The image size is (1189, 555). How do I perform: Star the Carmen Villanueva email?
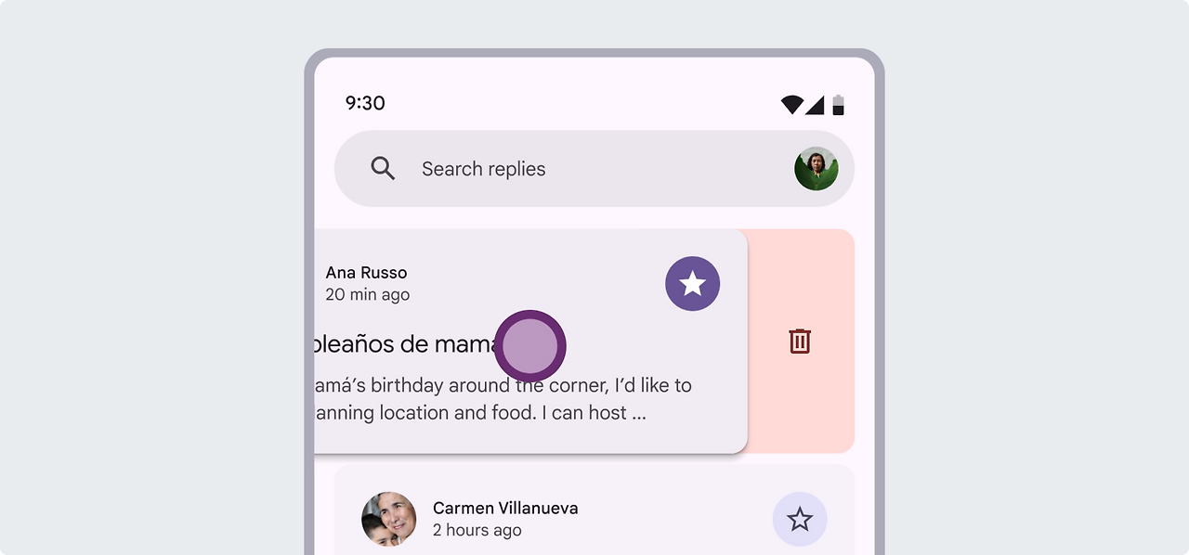800,519
